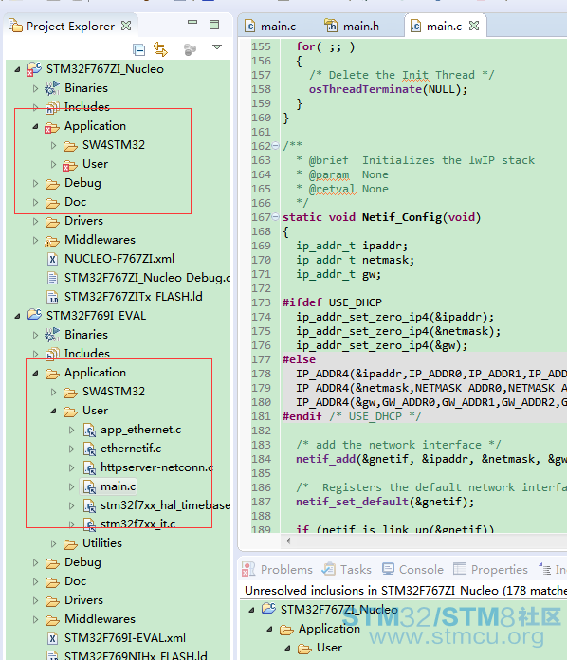
Task: Open the Console tab
Action: coord(412,570)
